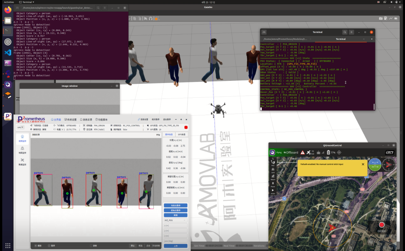Click the Land tool icon in QGroundControl
The height and width of the screenshot is (251, 405).
pos(273,170)
